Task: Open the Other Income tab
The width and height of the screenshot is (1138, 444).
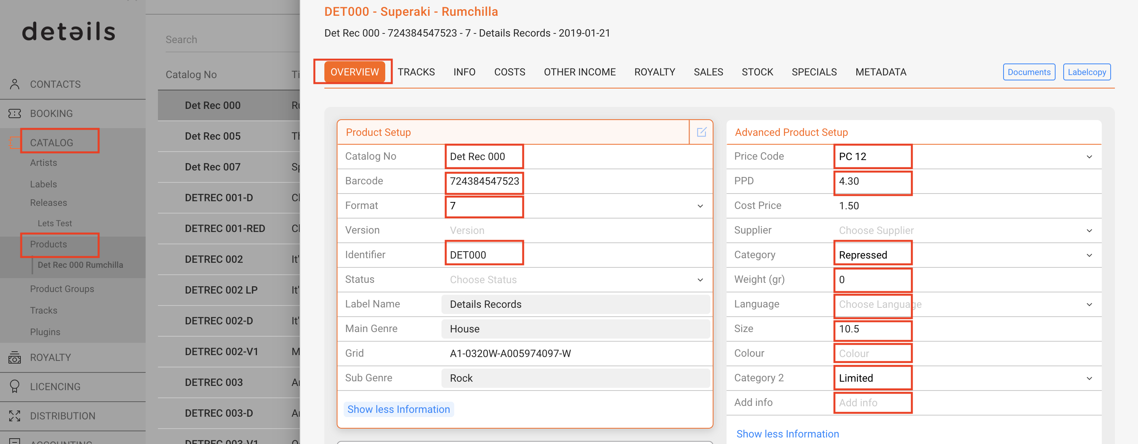Action: click(580, 72)
